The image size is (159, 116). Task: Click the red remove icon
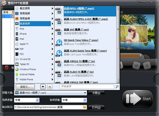7,67
